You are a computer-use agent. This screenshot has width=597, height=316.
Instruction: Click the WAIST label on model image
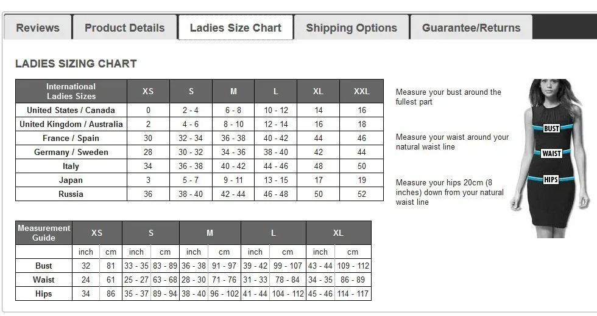(x=551, y=153)
